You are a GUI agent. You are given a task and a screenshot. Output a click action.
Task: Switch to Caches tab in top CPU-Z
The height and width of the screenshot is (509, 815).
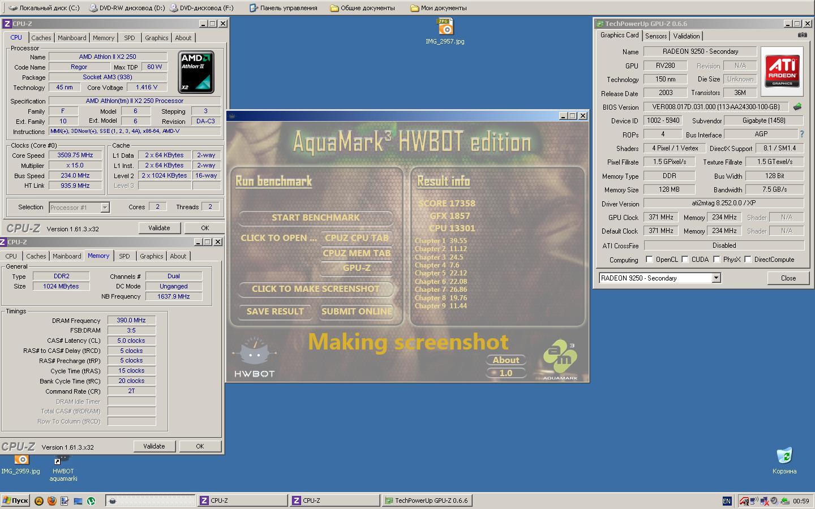click(41, 38)
